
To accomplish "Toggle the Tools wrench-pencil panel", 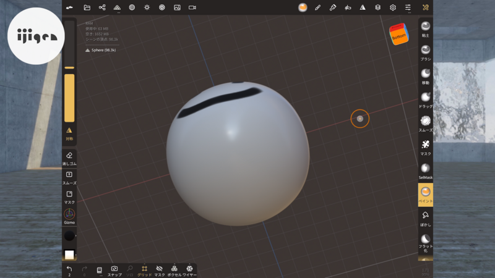I will [x=426, y=7].
